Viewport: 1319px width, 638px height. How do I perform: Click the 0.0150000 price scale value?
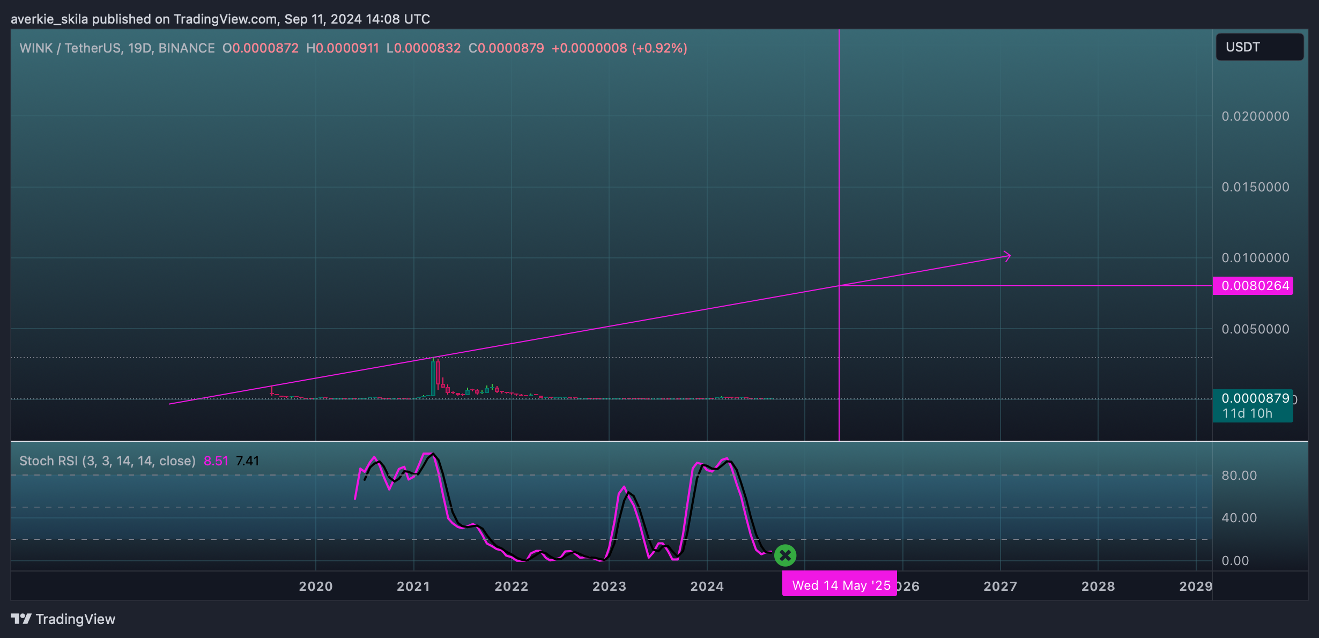coord(1255,187)
